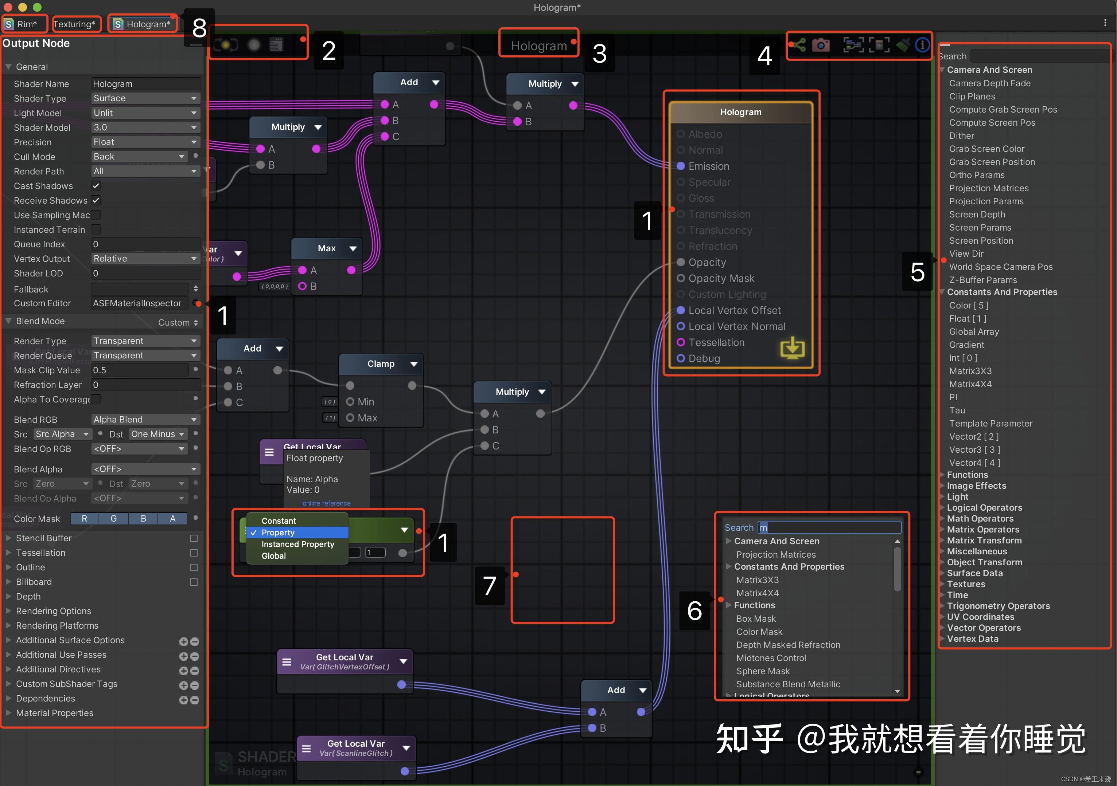Viewport: 1117px width, 786px height.
Task: Uncheck the Cast Shadows checkbox
Action: 96,186
